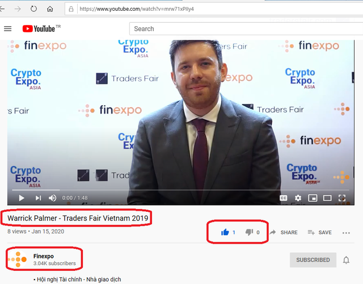Screen dimensions: 363x284
Task: Click the padlock site info icon
Action: (71, 9)
